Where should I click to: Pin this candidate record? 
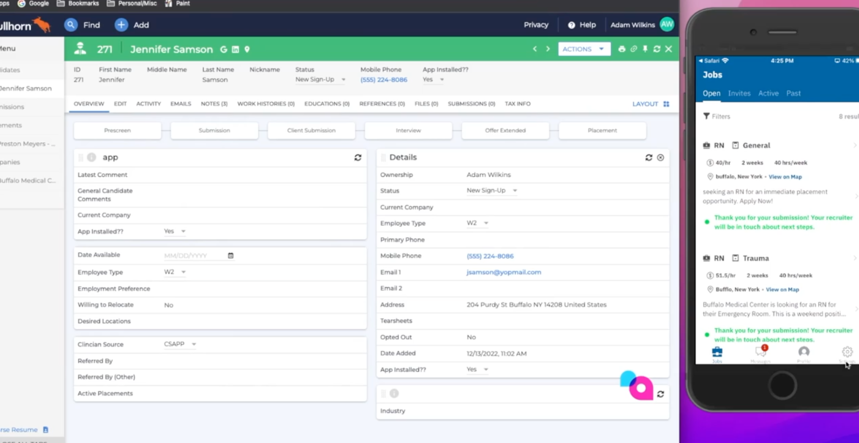click(x=645, y=49)
